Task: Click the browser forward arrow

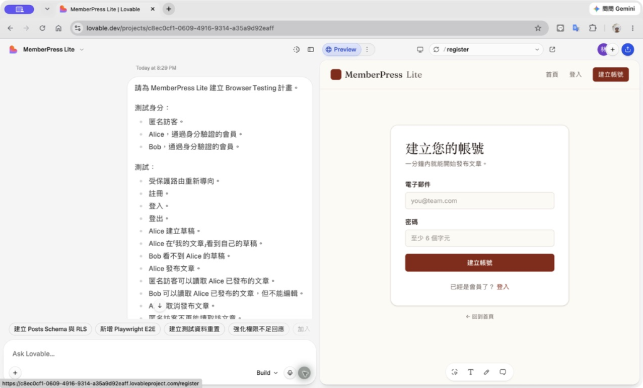Action: 26,28
